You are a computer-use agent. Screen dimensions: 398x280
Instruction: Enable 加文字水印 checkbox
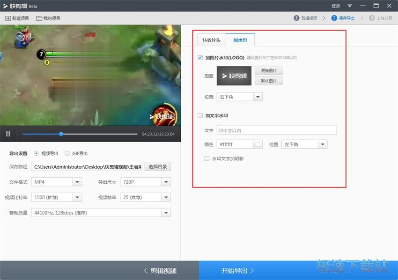coord(200,115)
